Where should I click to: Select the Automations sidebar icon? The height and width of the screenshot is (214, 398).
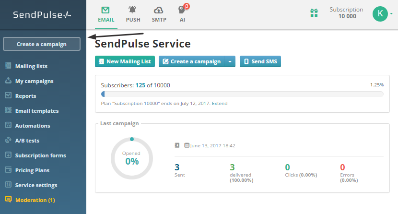tap(8, 125)
